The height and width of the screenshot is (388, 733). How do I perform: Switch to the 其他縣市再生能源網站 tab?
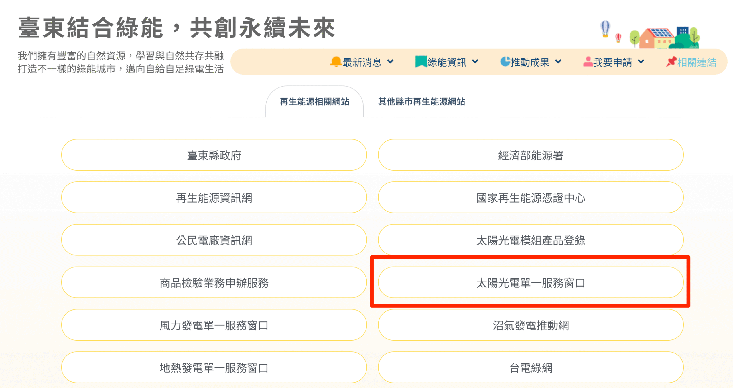[x=421, y=102]
